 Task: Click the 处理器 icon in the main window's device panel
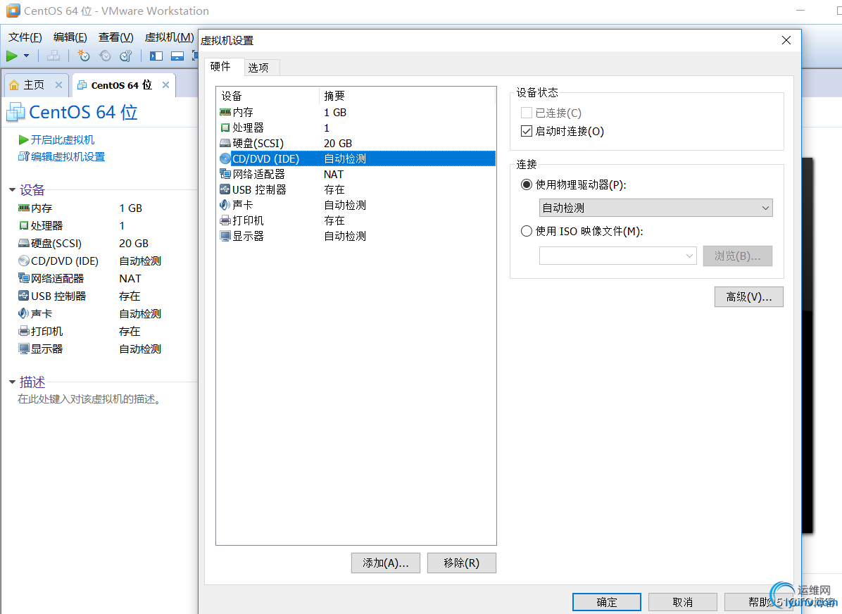point(24,225)
